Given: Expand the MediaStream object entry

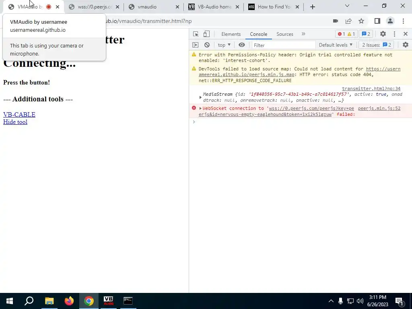Looking at the screenshot, I should click(x=200, y=97).
